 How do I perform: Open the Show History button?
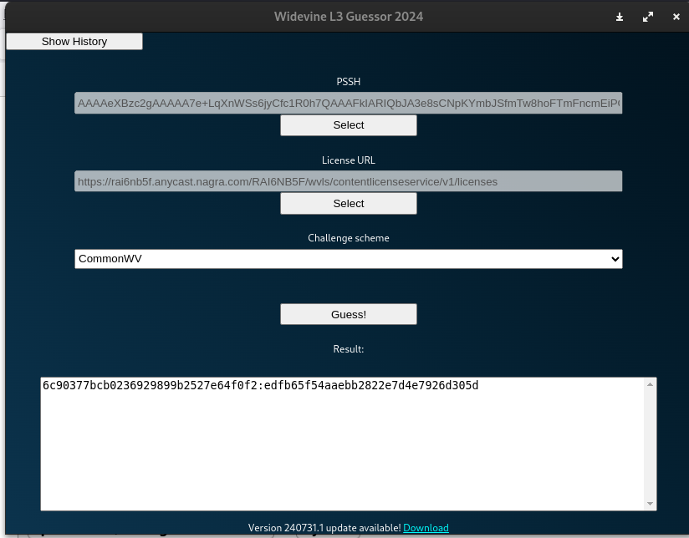tap(74, 41)
